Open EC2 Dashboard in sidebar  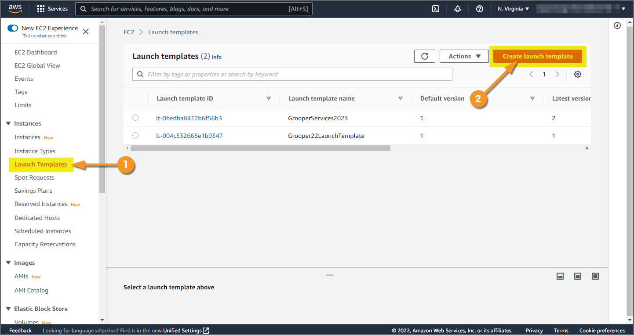[36, 52]
